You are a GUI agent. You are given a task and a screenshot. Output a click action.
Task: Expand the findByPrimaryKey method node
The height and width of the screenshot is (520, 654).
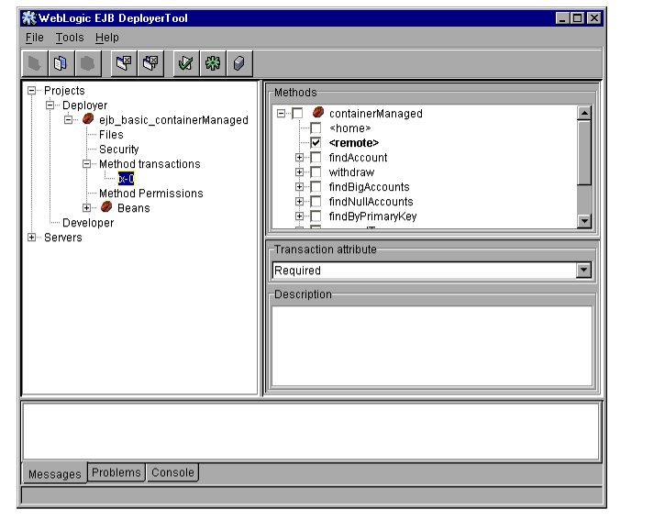pyautogui.click(x=299, y=216)
